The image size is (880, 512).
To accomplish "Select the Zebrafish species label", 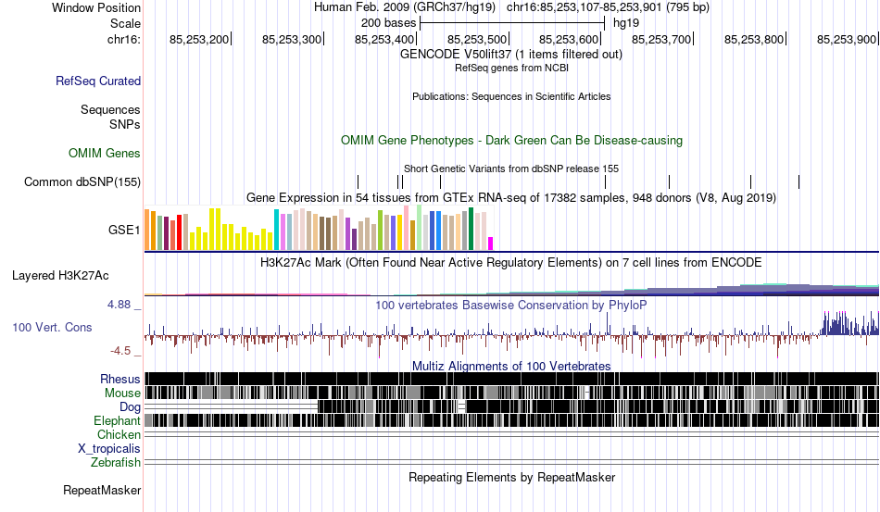I will point(116,462).
